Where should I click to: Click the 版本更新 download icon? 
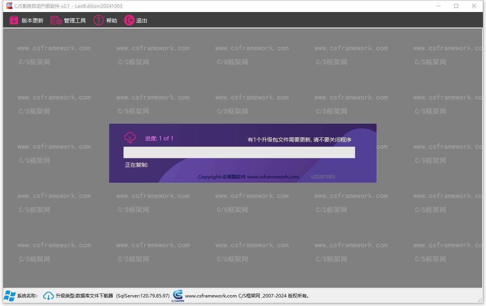coord(14,21)
